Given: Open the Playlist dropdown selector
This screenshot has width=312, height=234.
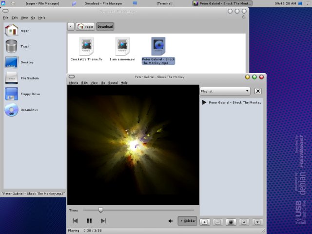Looking at the screenshot, I should (x=225, y=91).
